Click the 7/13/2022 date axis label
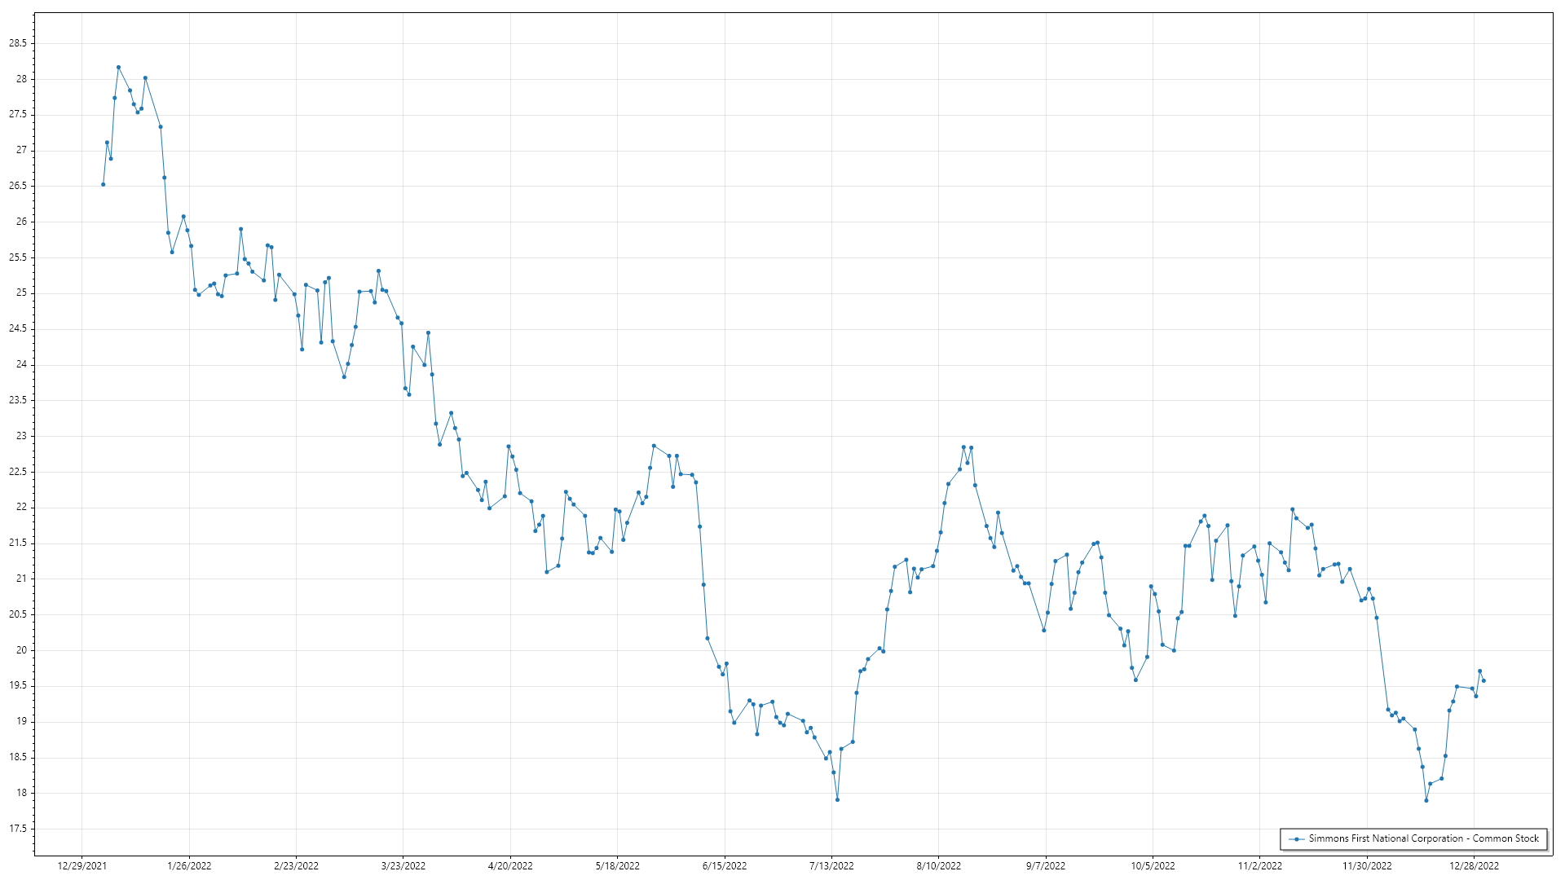Viewport: 1565px width, 880px height. coord(831,866)
